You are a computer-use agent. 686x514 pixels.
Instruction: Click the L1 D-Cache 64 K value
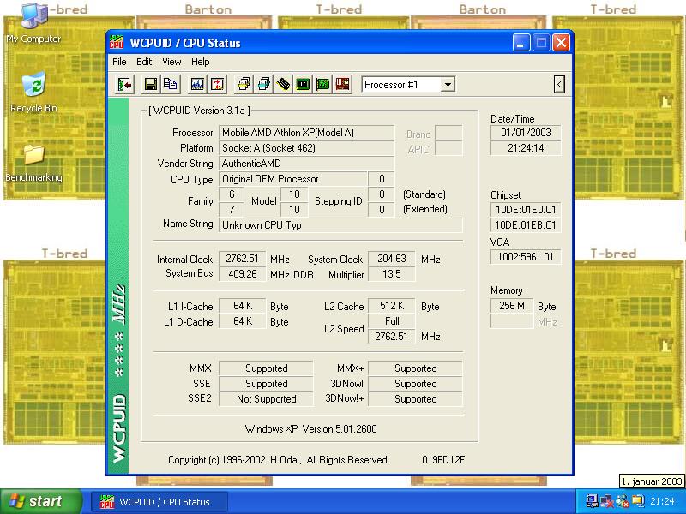click(242, 321)
